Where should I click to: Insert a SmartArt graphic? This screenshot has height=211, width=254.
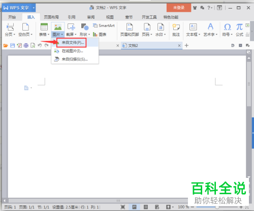[x=104, y=25]
